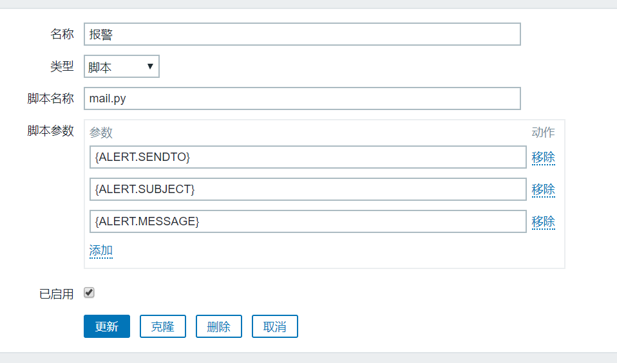Click the 类型 label text
Viewport: 617px width, 363px height.
coord(62,66)
